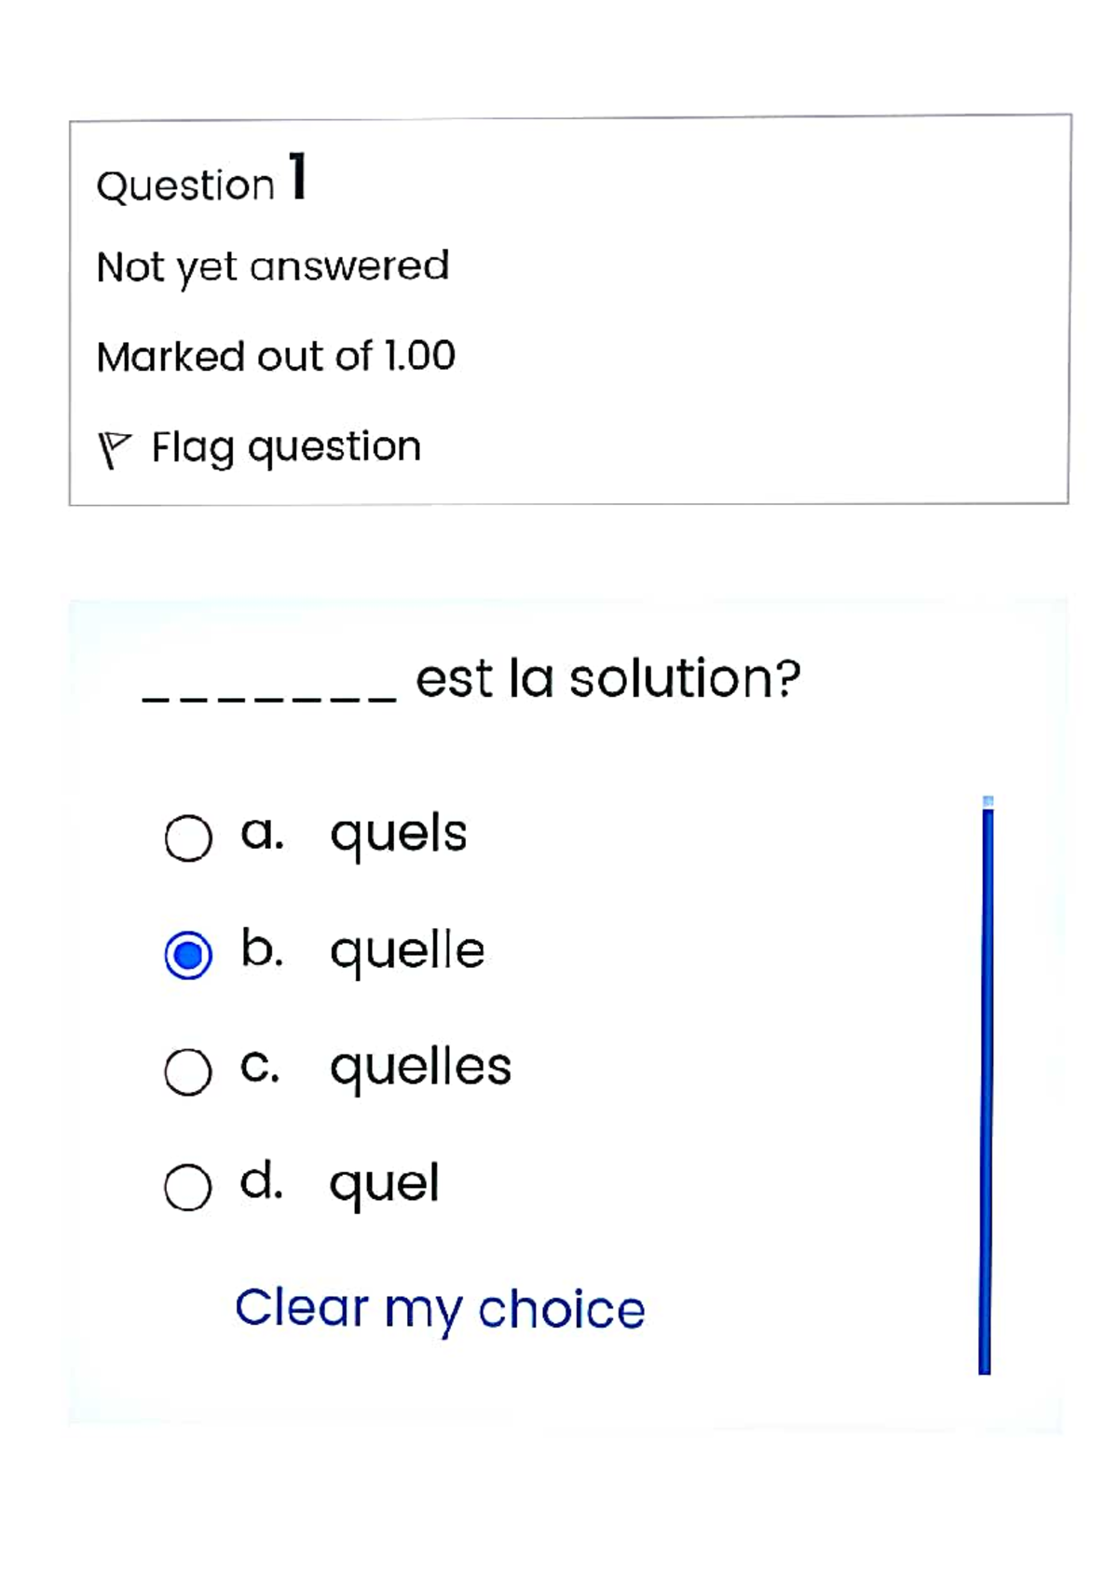Click the blue vertical scrollbar
Viewport: 1118px width, 1582px height.
(986, 1085)
